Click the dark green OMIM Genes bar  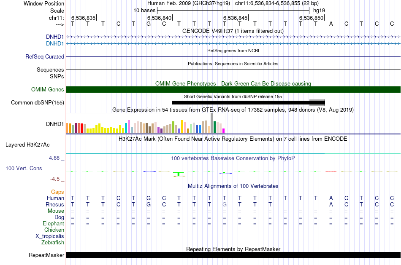[233, 90]
